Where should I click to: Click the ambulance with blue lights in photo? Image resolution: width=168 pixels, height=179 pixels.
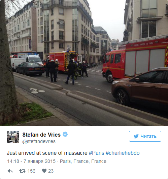point(30,59)
